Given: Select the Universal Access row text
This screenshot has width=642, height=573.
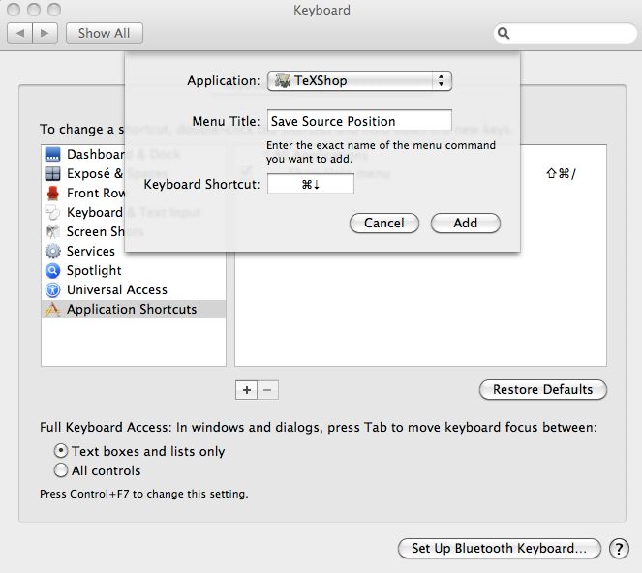Looking at the screenshot, I should coord(117,289).
